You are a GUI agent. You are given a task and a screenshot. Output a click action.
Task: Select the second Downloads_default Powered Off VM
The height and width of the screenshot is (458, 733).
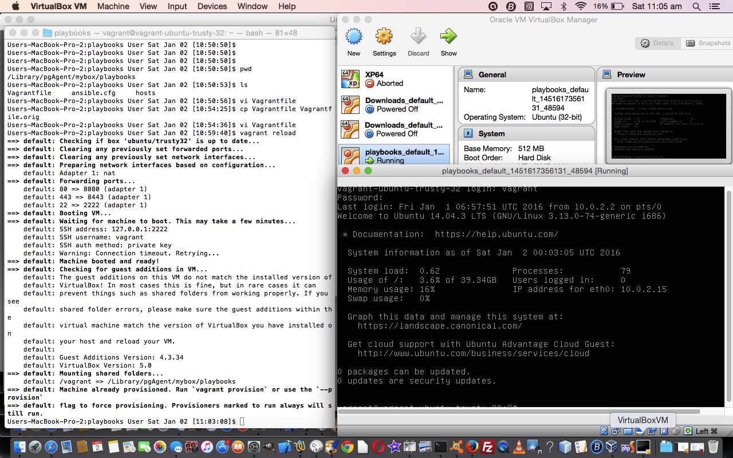[394, 129]
